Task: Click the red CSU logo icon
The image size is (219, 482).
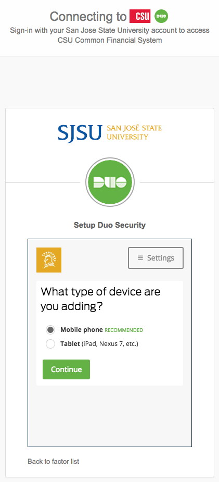Action: click(x=140, y=16)
